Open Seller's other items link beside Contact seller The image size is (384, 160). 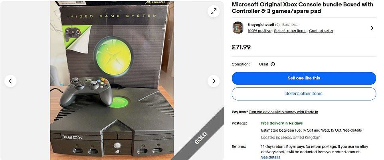coord(290,31)
